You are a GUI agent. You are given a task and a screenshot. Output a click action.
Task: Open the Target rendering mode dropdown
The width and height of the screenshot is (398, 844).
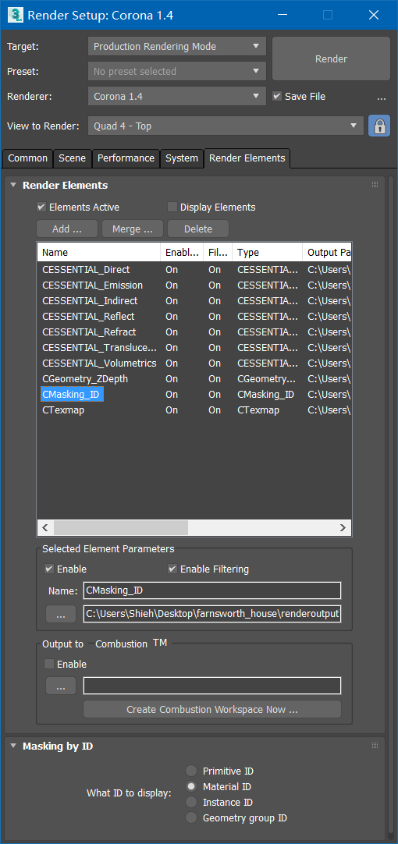(177, 47)
